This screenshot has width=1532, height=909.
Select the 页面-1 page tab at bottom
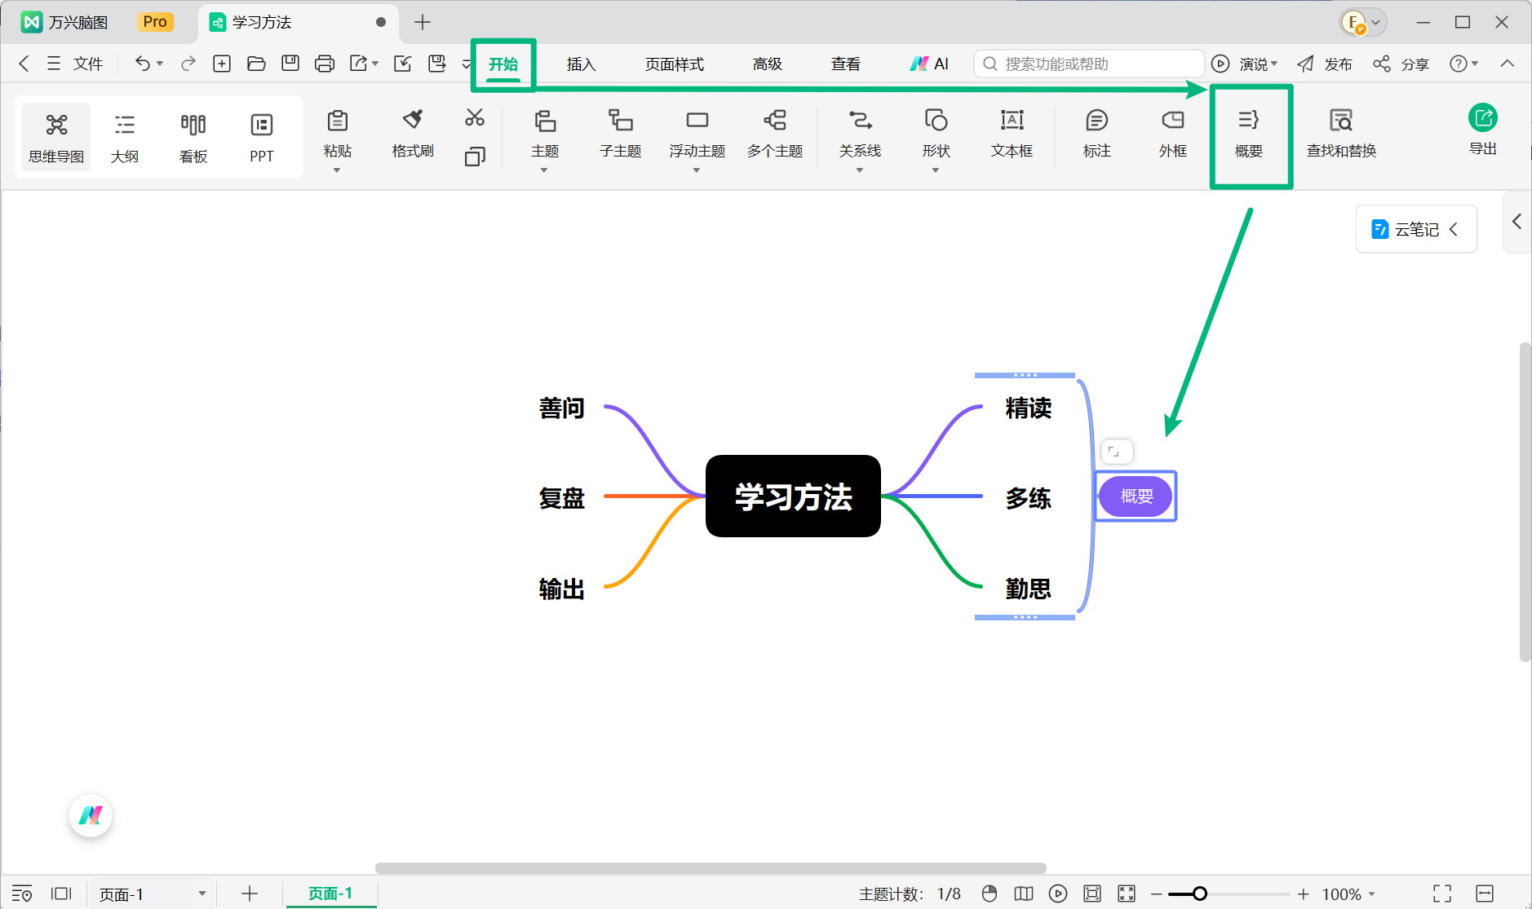tap(330, 894)
